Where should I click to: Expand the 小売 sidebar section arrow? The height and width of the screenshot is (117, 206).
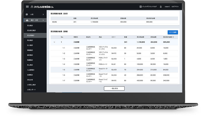(x=43, y=14)
